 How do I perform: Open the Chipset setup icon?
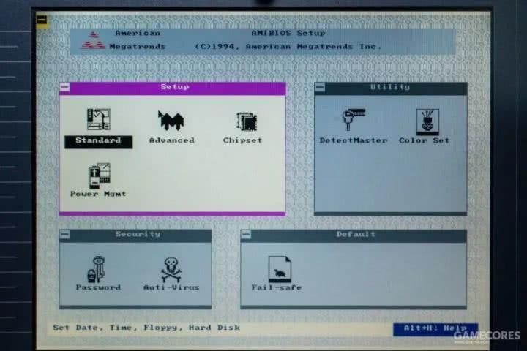(x=247, y=121)
